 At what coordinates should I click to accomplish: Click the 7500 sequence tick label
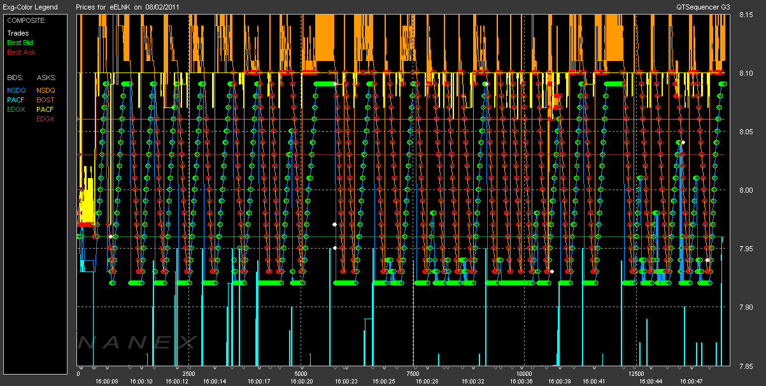click(412, 374)
